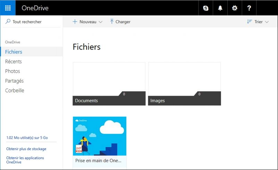This screenshot has height=170, width=278.
Task: Click the Charger upload button
Action: 120,22
